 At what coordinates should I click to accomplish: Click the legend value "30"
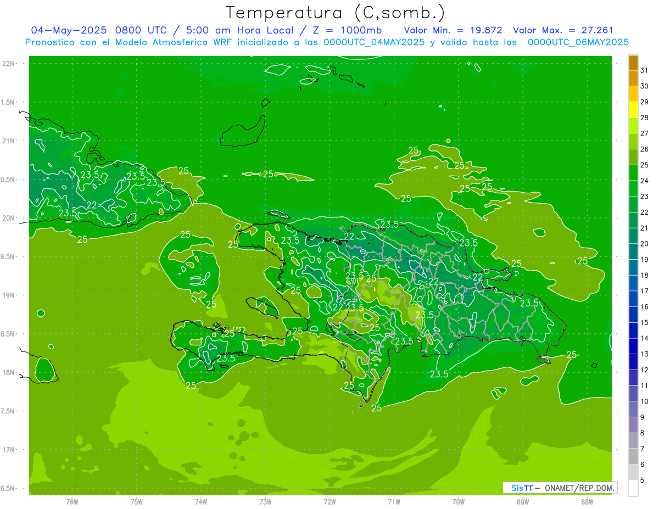pyautogui.click(x=644, y=86)
